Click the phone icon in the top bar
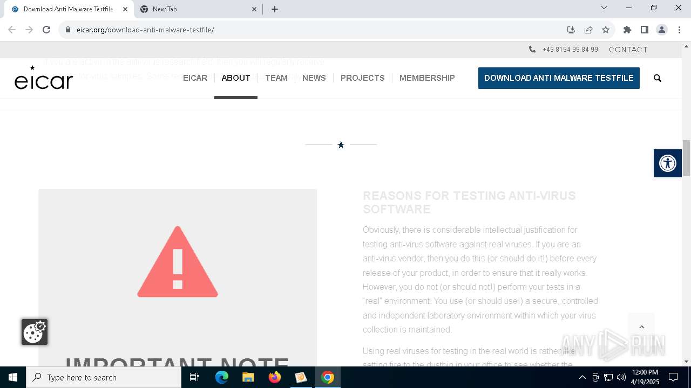 (x=532, y=50)
